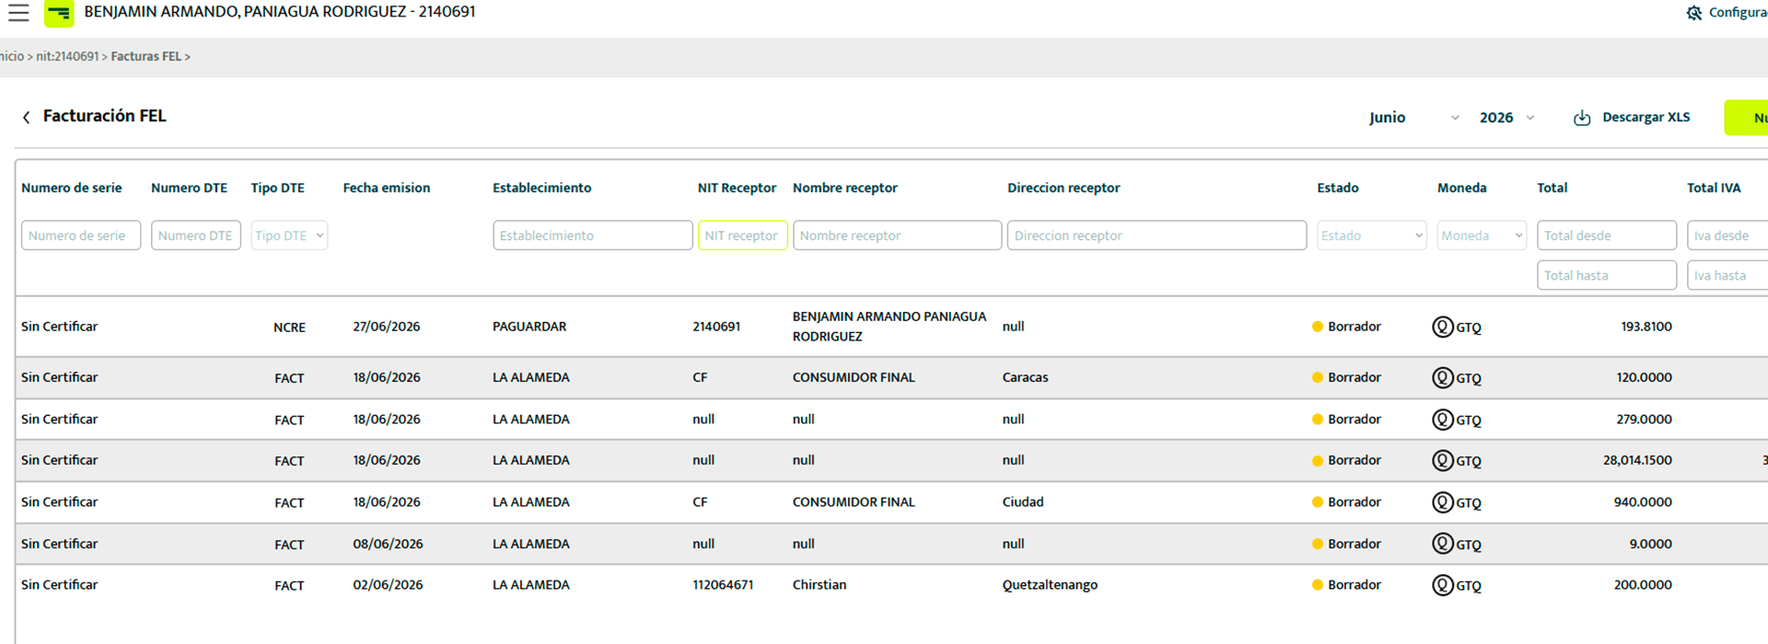
Task: Focus the Total hasta filter field
Action: click(1607, 275)
